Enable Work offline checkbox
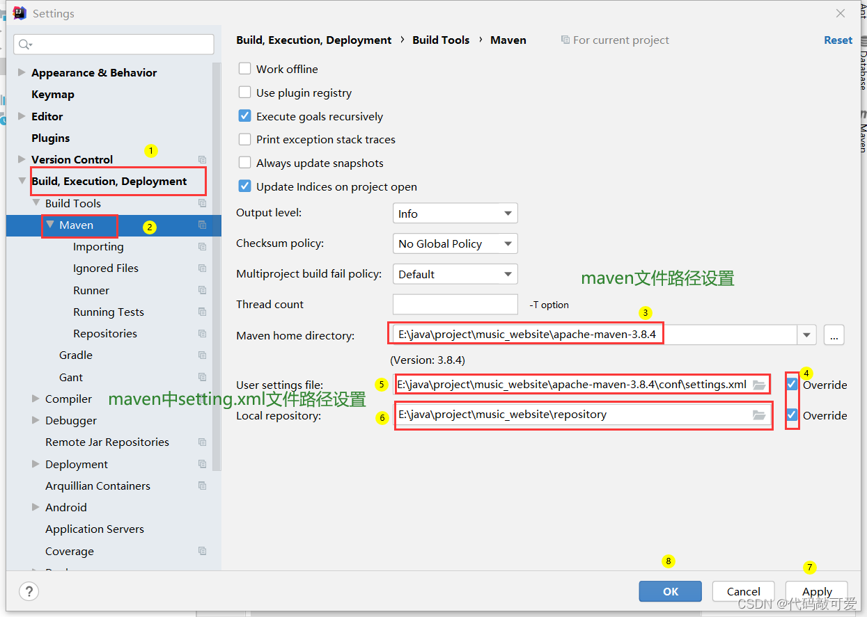The height and width of the screenshot is (617, 867). pyautogui.click(x=244, y=69)
